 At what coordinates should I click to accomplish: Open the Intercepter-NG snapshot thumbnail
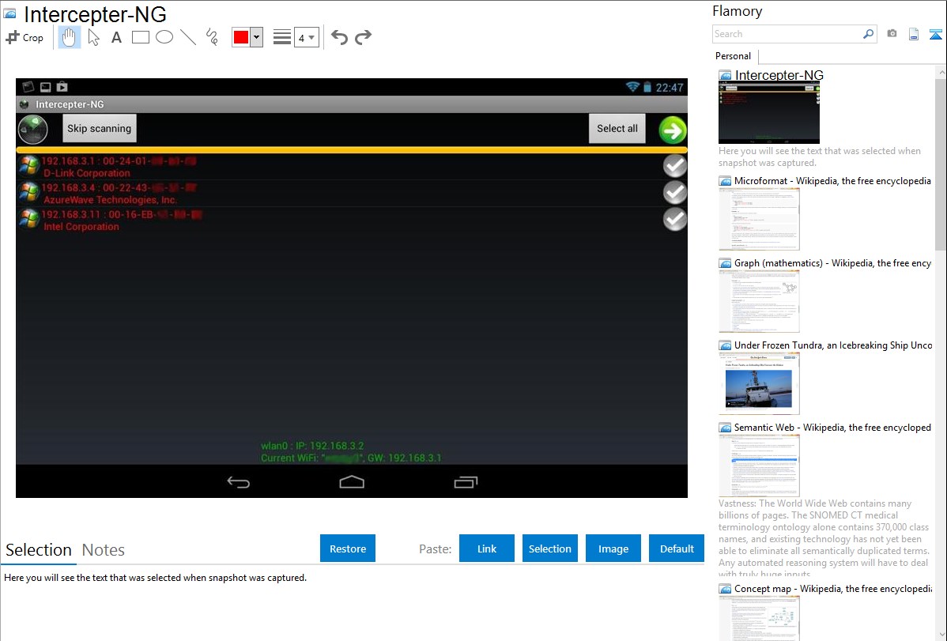point(769,113)
